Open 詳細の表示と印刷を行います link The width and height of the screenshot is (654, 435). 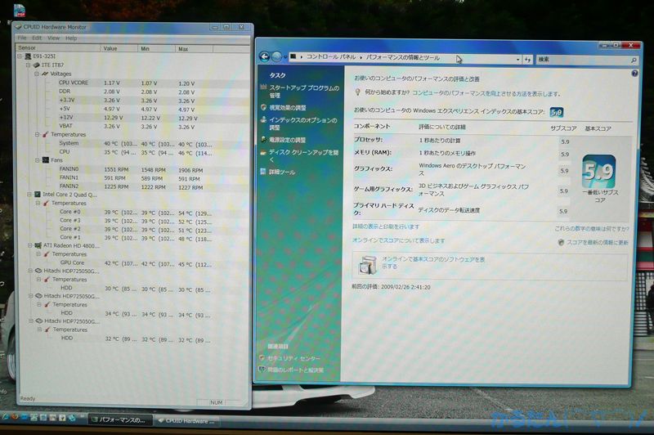coord(386,226)
